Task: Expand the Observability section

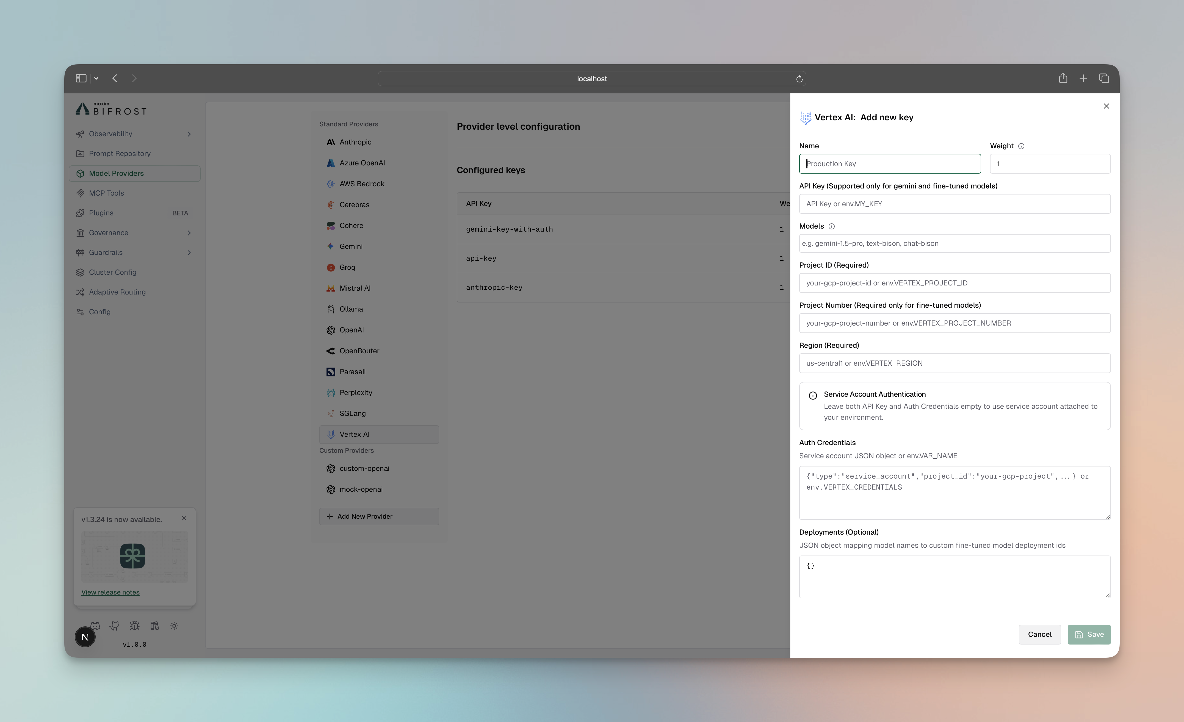Action: click(189, 134)
